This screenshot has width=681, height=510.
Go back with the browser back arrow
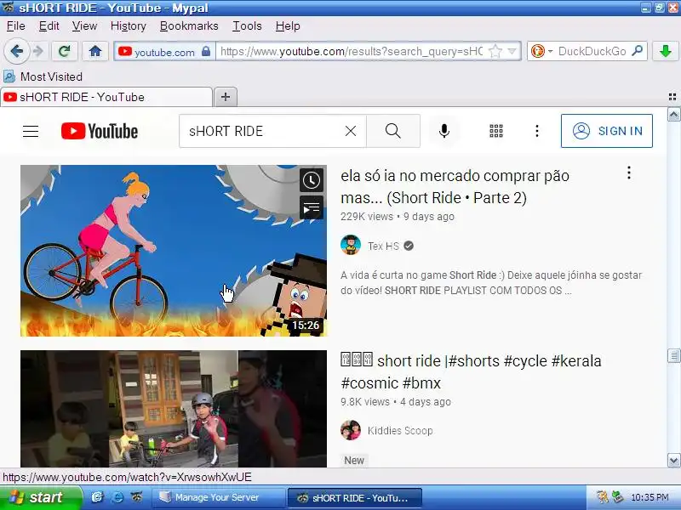point(16,52)
